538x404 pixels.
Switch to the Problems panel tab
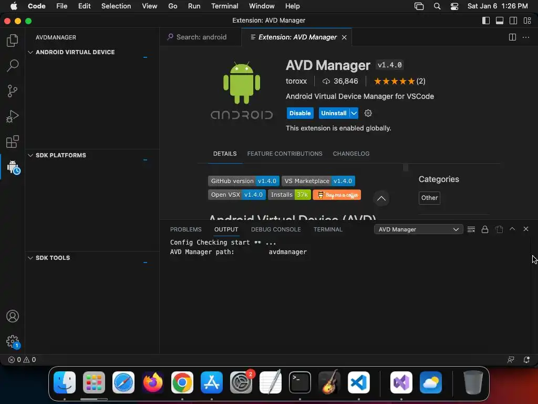[185, 229]
